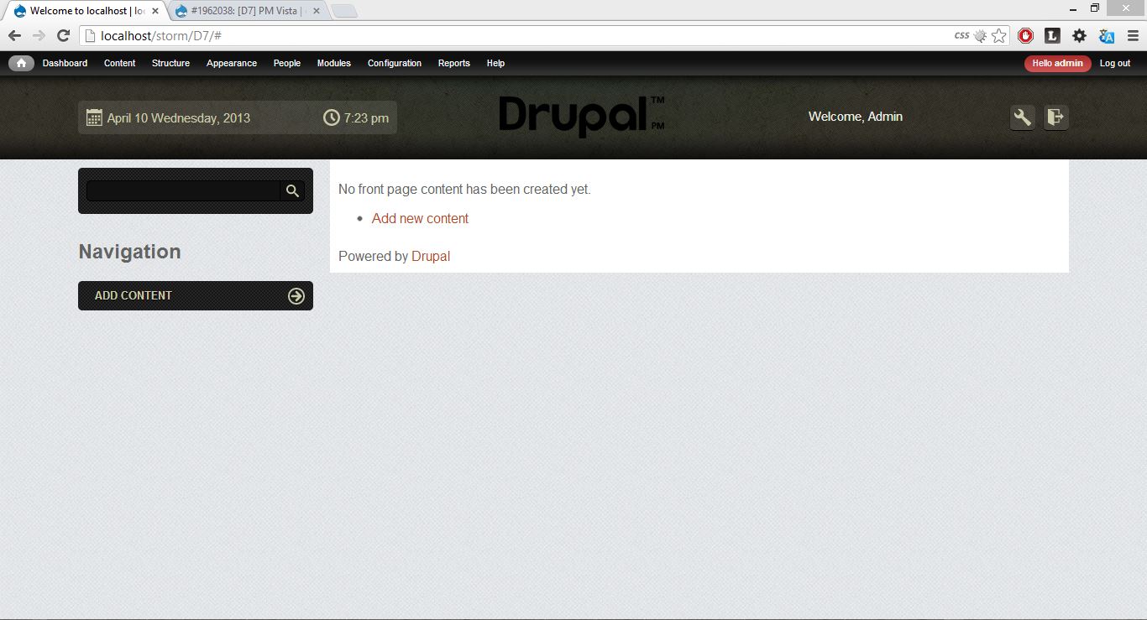Click the Drupal PM logo
The width and height of the screenshot is (1147, 620).
pos(582,117)
